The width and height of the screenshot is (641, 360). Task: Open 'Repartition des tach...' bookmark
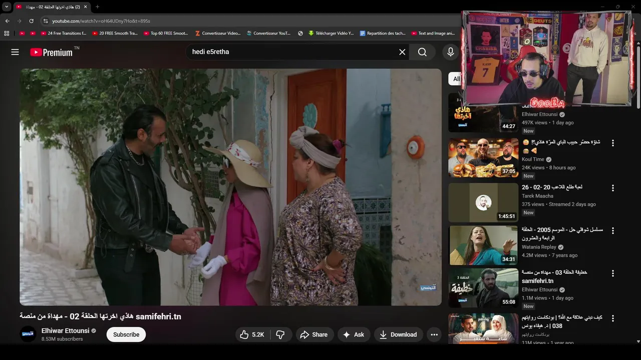383,33
